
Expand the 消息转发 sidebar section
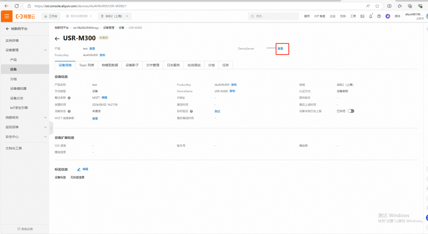pos(45,117)
